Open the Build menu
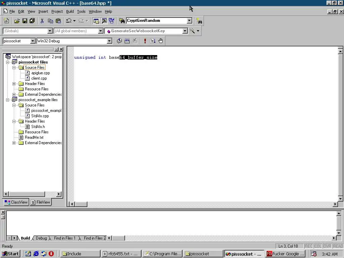This screenshot has height=258, width=344. (x=70, y=11)
